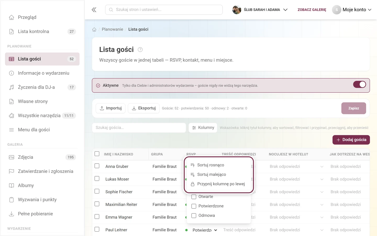This screenshot has width=377, height=236.
Task: Click the clipboard icon for Wyzwania i punkty
Action: tap(12, 200)
